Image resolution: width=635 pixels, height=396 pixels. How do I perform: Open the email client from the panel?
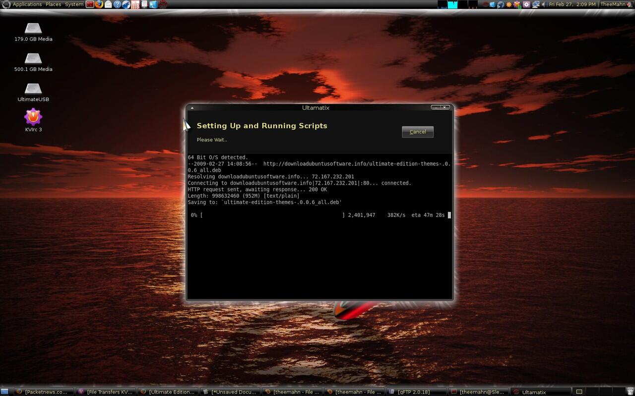(x=108, y=4)
